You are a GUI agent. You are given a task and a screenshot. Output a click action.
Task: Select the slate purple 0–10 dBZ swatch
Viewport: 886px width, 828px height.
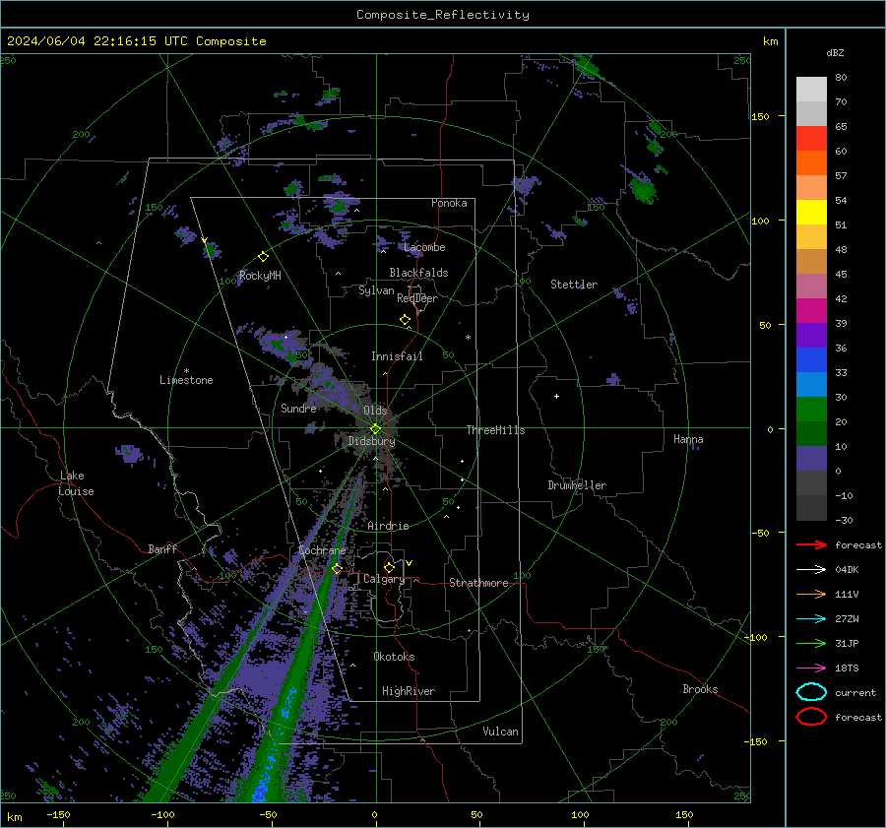coord(811,458)
